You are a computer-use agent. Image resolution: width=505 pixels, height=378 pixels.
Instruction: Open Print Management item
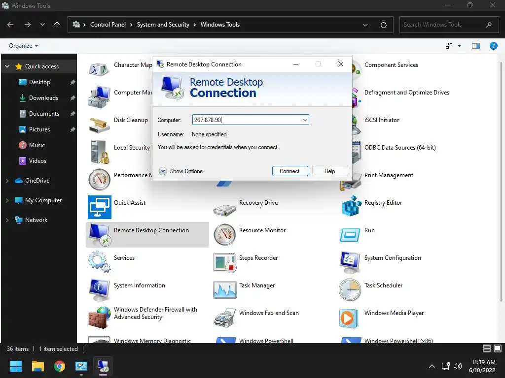coord(389,176)
